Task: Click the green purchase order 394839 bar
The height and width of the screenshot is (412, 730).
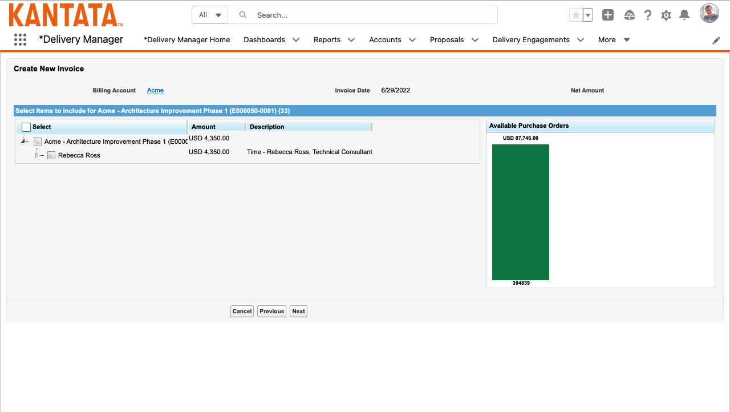Action: 520,212
